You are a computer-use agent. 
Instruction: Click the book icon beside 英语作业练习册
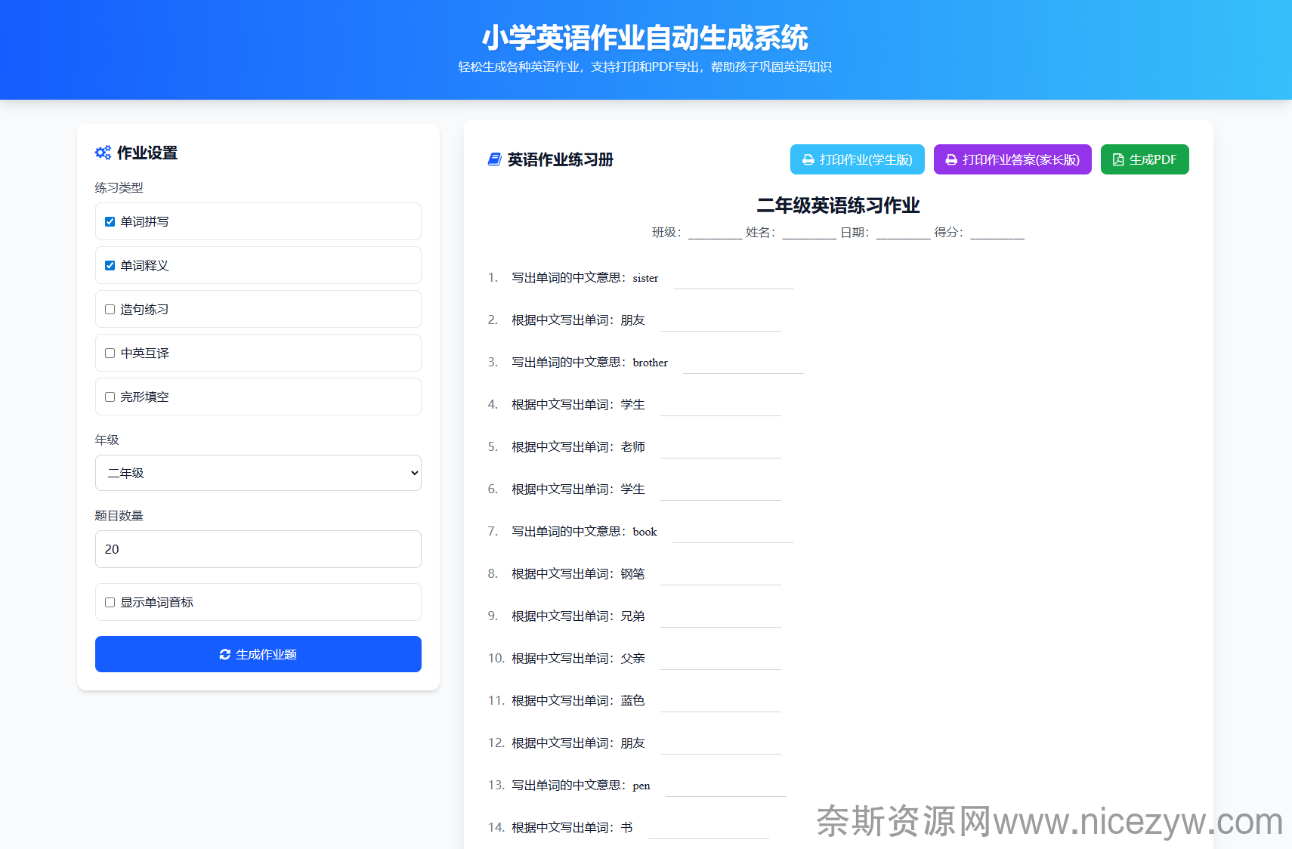495,159
